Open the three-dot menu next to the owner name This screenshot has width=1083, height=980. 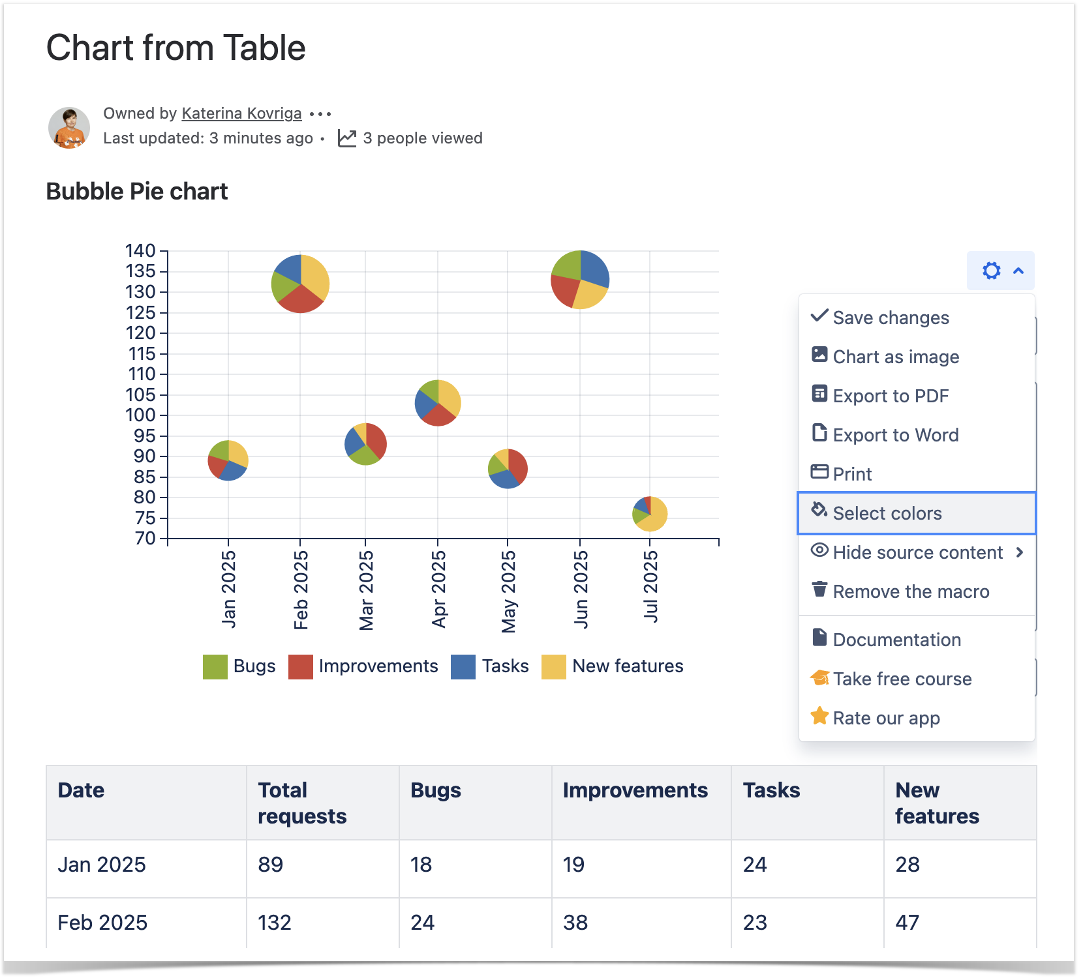(x=320, y=114)
